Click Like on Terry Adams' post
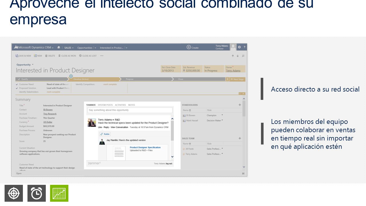 (x=100, y=127)
